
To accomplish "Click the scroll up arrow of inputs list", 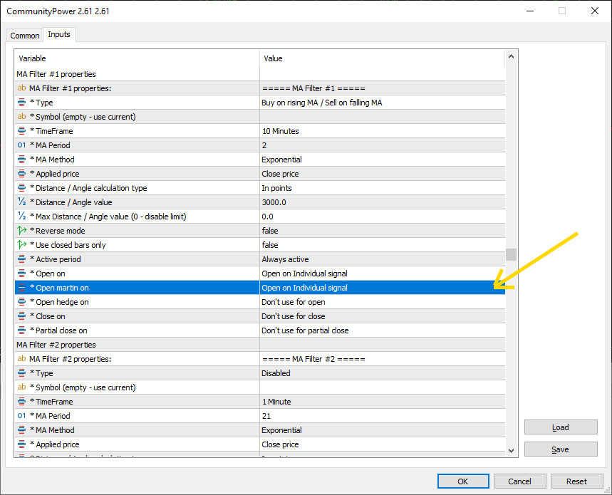I will 511,56.
